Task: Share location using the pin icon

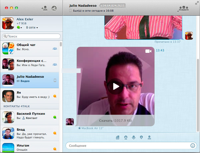Action: tap(141, 137)
